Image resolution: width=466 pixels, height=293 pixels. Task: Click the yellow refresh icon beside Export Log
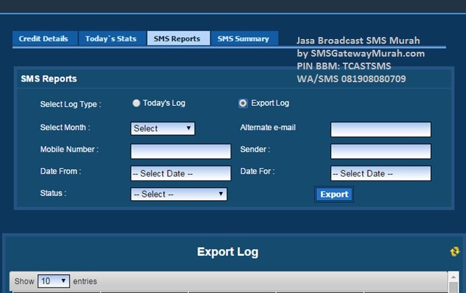455,251
